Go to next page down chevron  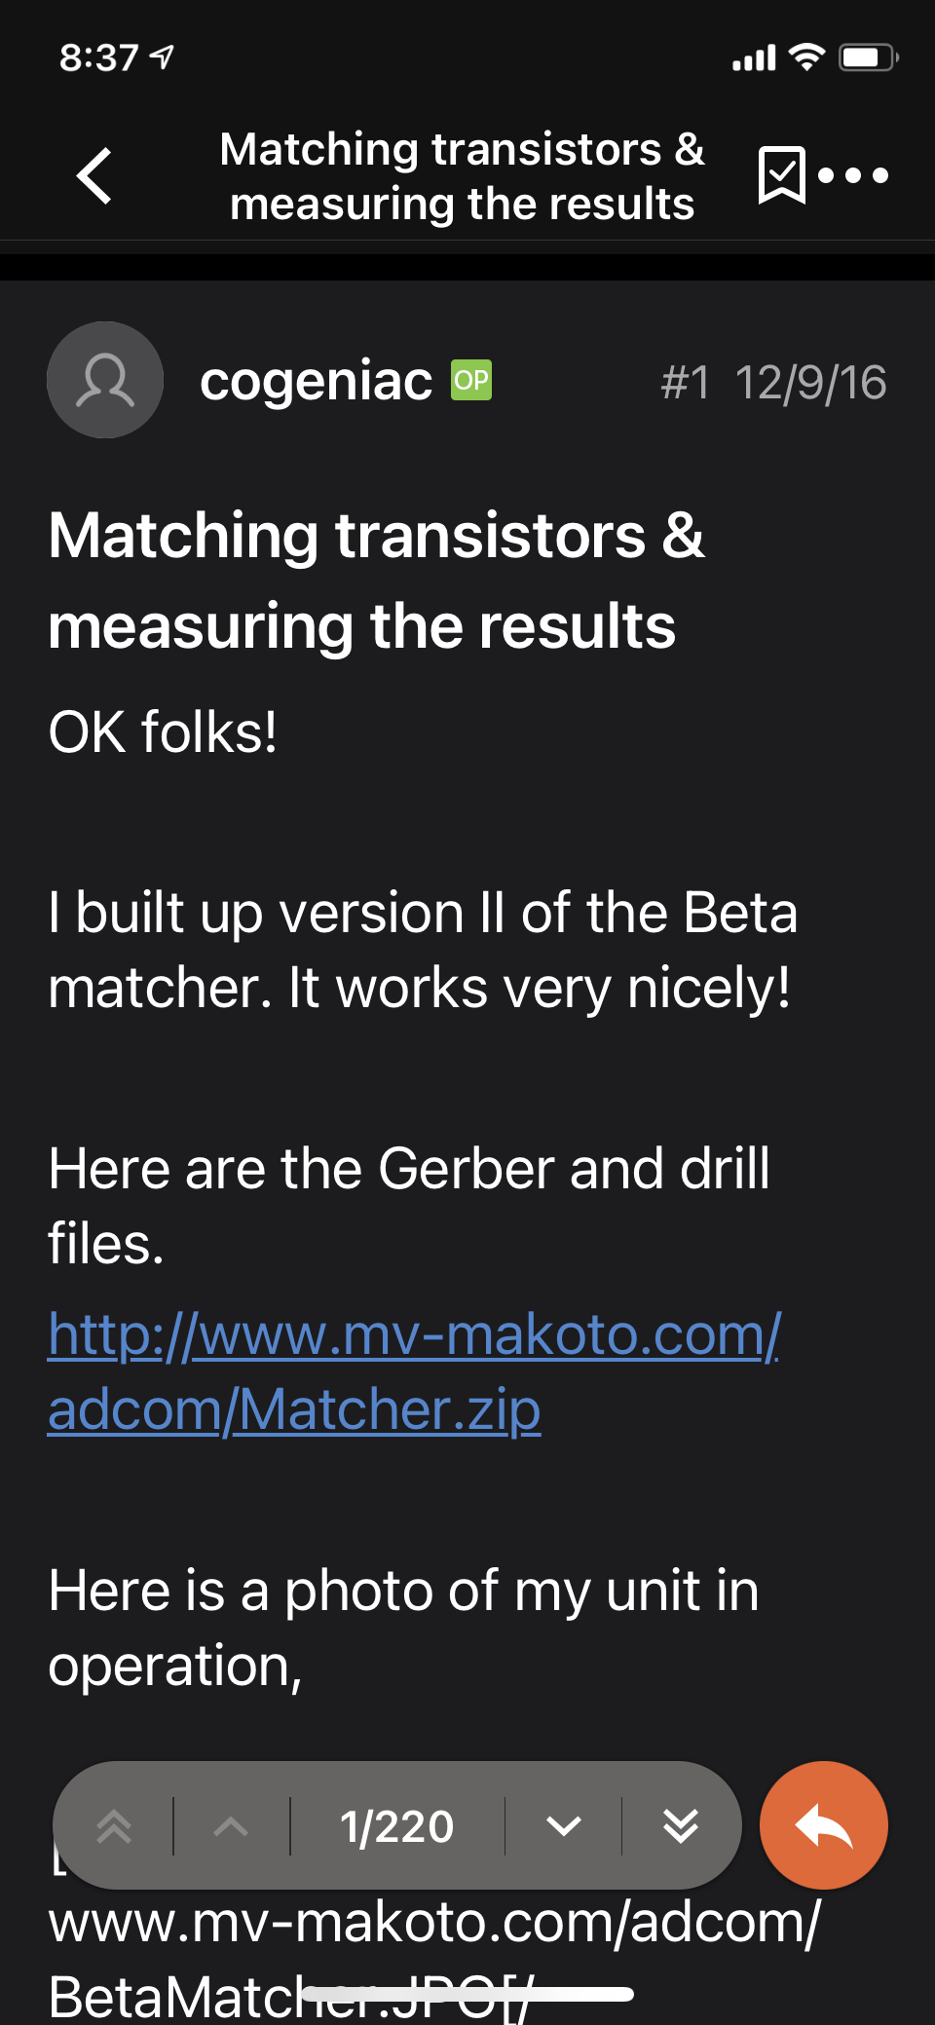[564, 1826]
